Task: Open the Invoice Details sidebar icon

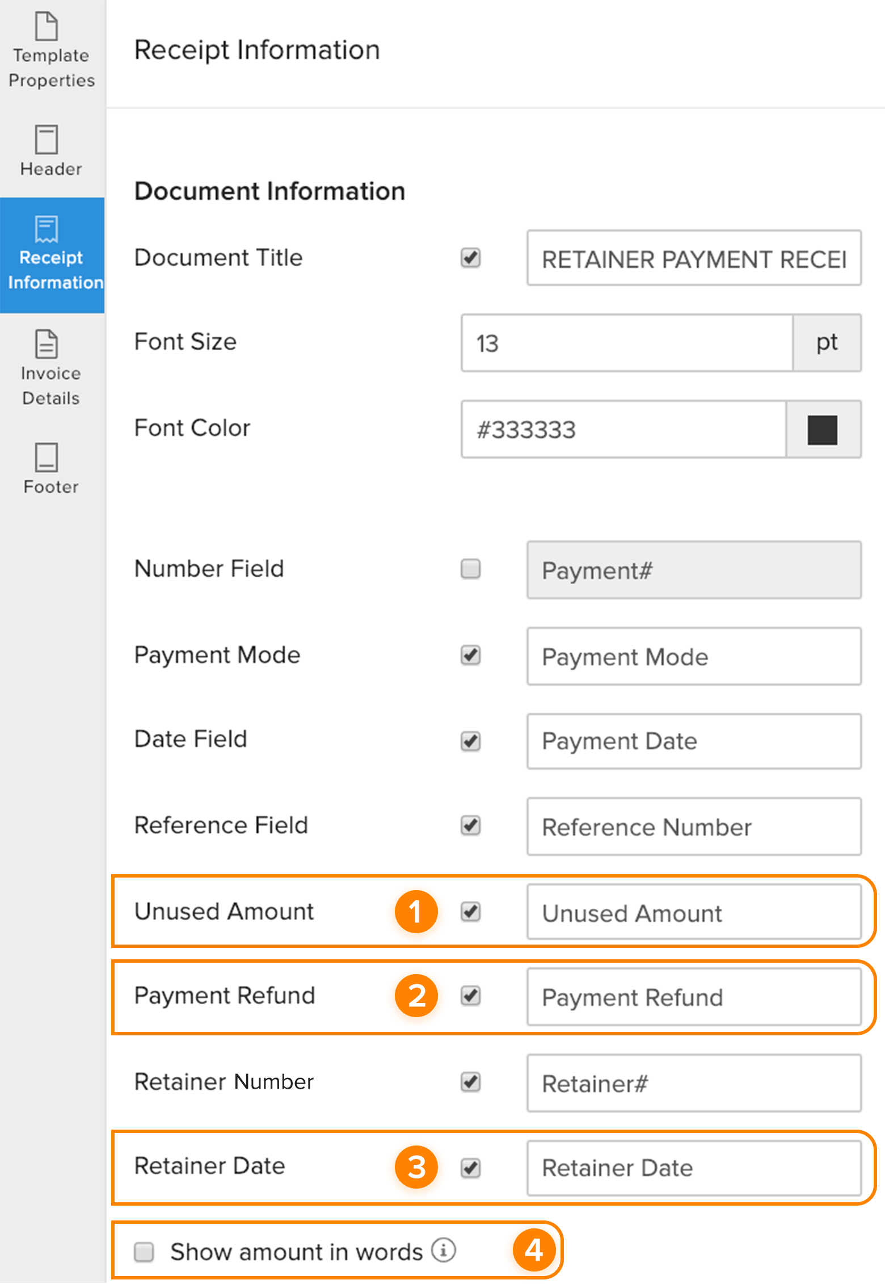Action: (x=47, y=345)
